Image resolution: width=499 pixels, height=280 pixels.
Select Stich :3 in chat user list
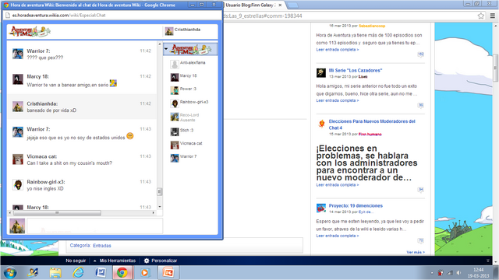click(186, 130)
